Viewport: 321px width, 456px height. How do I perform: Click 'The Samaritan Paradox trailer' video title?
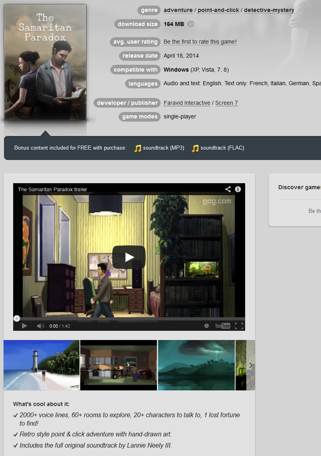[x=53, y=189]
